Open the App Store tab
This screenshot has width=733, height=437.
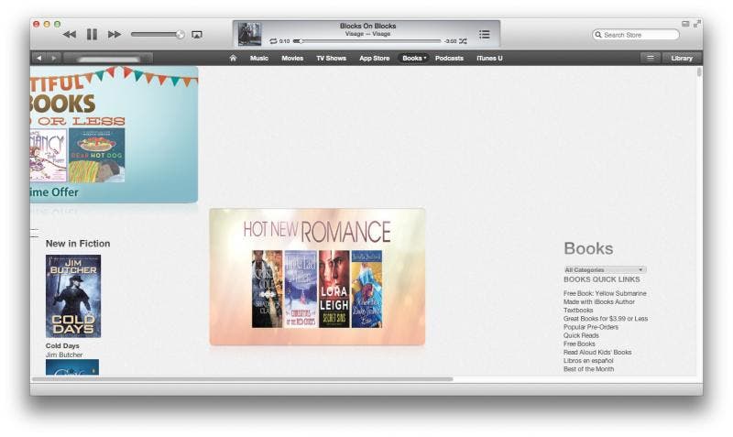pos(375,59)
